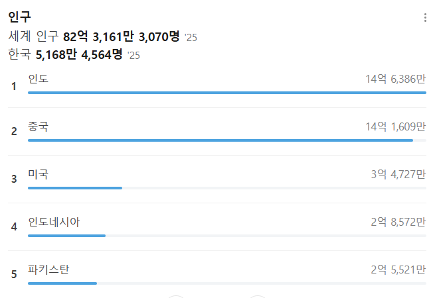Screen dimensions: 435x298
Task: Select 미국 in the ranking list
Action: point(39,175)
